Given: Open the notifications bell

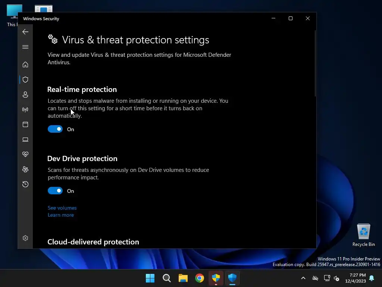Looking at the screenshot, I should tap(372, 278).
